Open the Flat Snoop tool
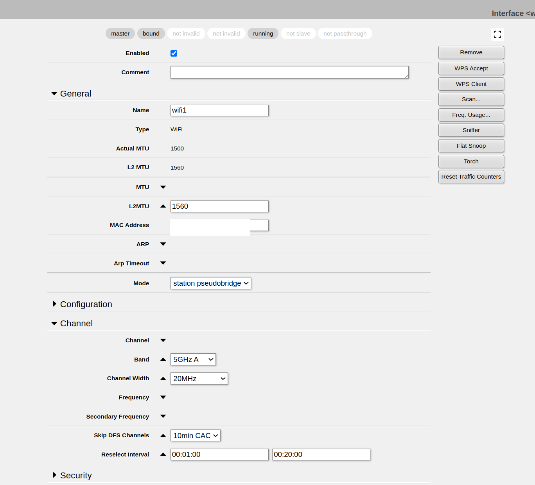The height and width of the screenshot is (485, 535). pos(471,146)
